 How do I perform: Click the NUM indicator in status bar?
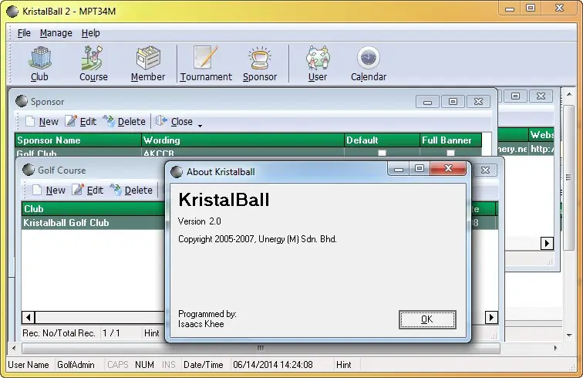coord(145,365)
